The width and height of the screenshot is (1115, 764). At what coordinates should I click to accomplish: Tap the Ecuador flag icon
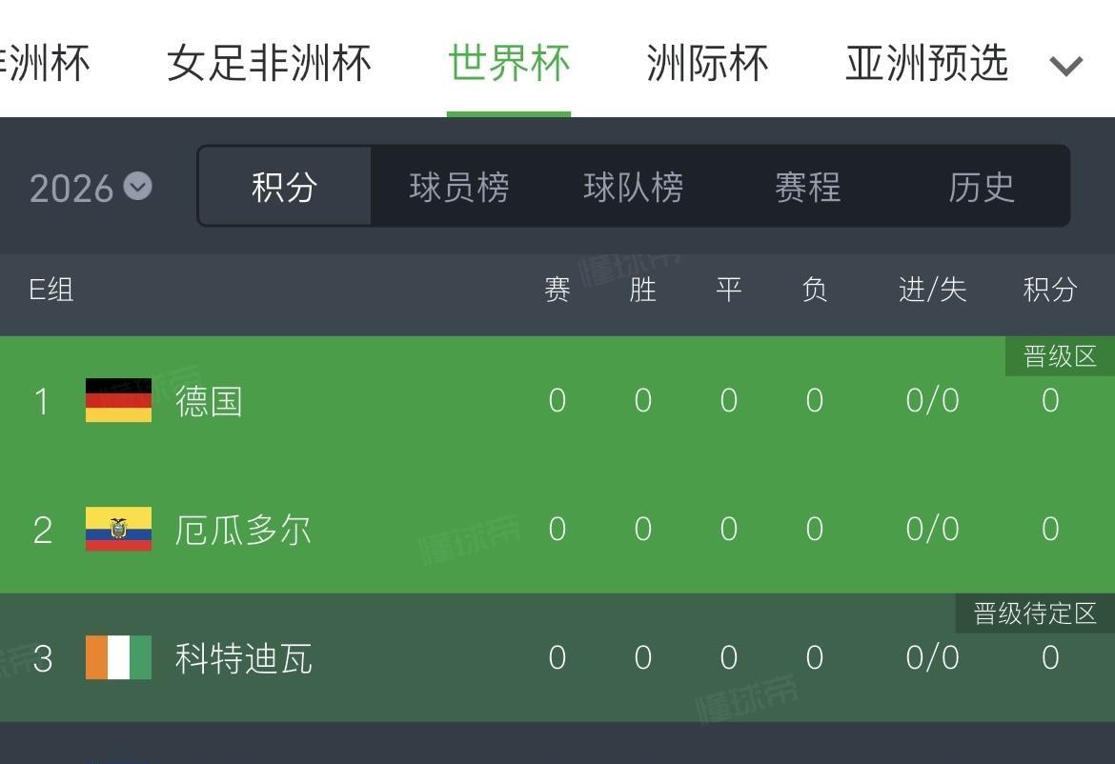(118, 529)
